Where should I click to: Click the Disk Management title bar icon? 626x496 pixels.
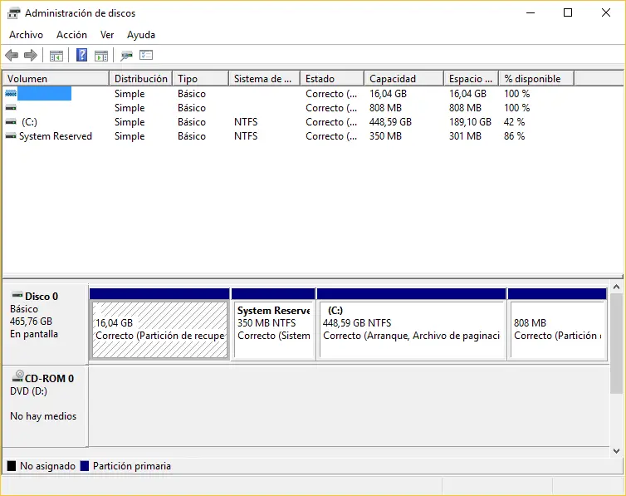(13, 12)
